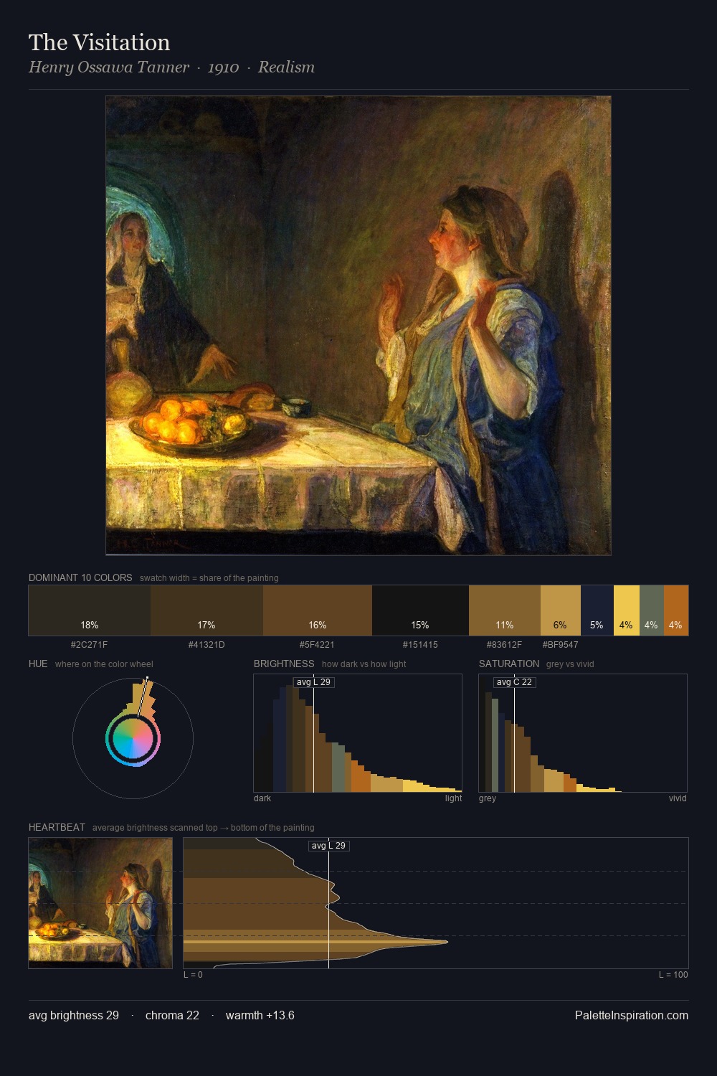Click the 'chroma 22' footer stat
This screenshot has width=717, height=1076.
[x=172, y=1016]
